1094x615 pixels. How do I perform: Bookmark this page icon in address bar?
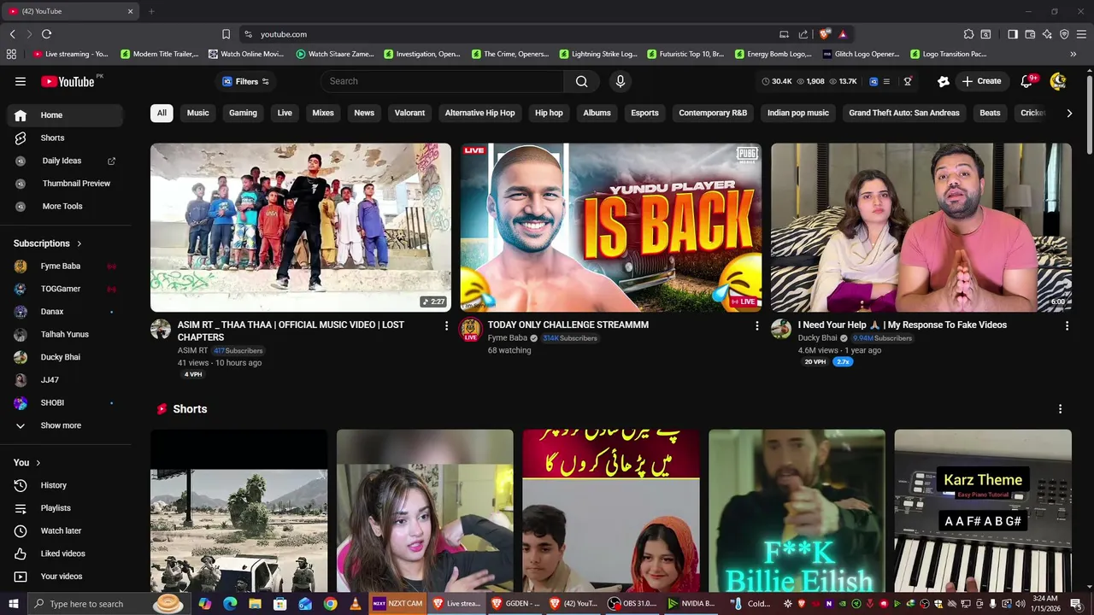[226, 34]
